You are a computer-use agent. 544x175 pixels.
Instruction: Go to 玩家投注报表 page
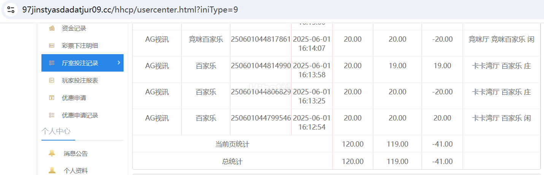(x=80, y=81)
